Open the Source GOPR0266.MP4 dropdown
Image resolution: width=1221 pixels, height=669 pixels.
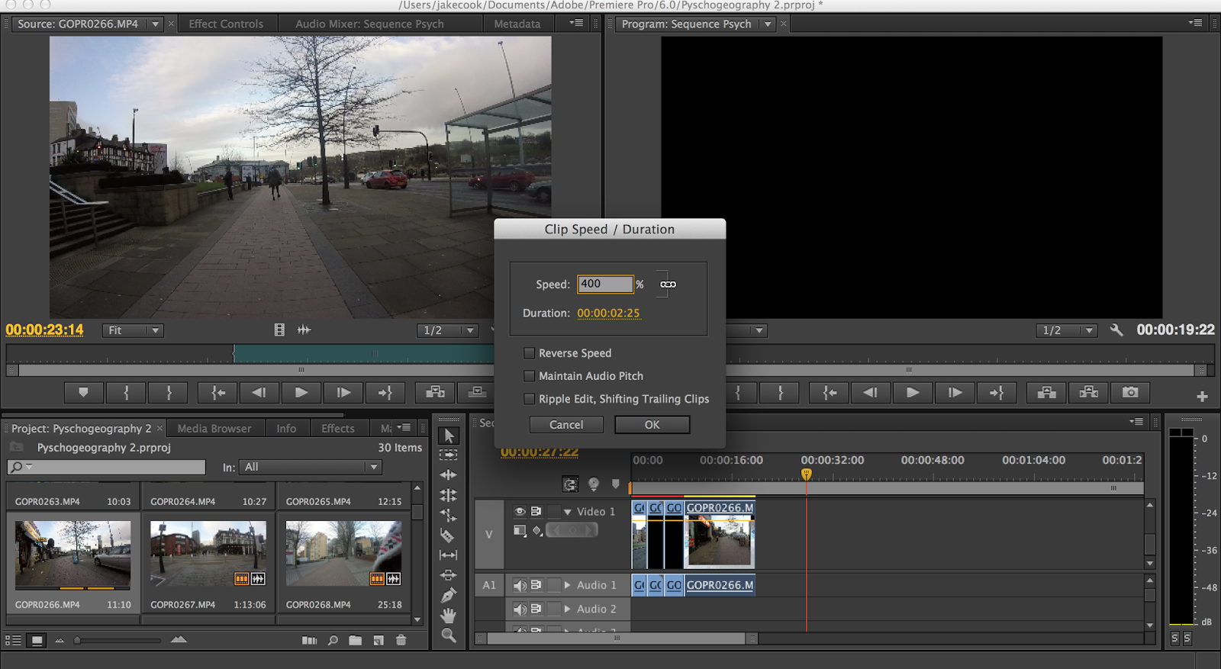click(156, 24)
